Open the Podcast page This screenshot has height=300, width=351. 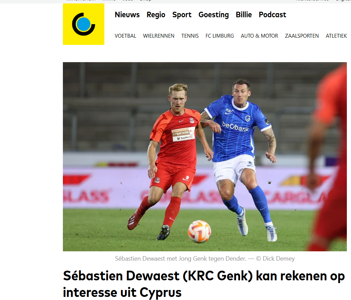pyautogui.click(x=273, y=15)
